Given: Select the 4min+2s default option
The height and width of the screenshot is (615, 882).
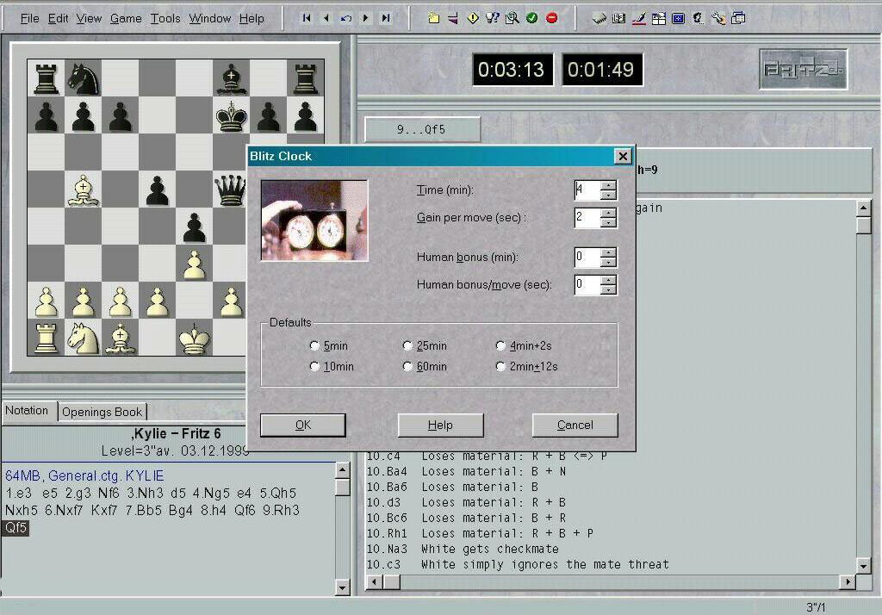Looking at the screenshot, I should [500, 346].
